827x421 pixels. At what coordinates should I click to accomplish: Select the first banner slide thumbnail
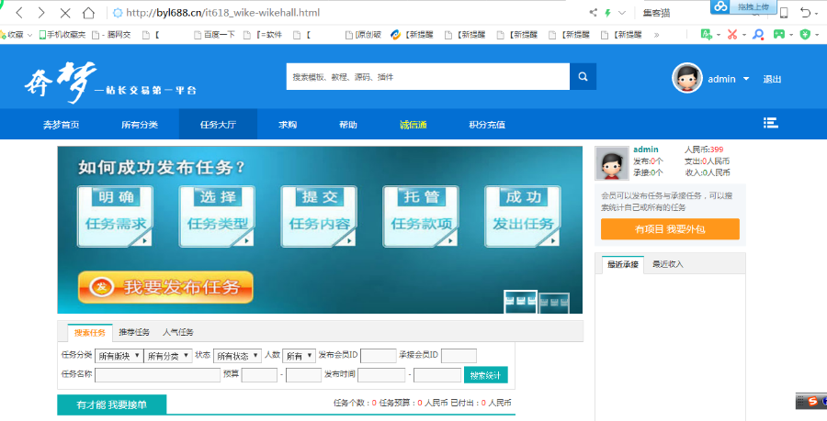click(x=521, y=302)
